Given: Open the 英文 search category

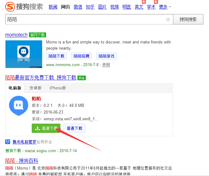Looking at the screenshot, I should coord(139,7).
